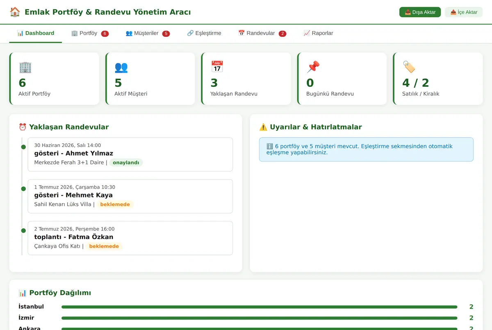This screenshot has height=330, width=492.
Task: Switch to the Portföy tab
Action: (x=90, y=33)
